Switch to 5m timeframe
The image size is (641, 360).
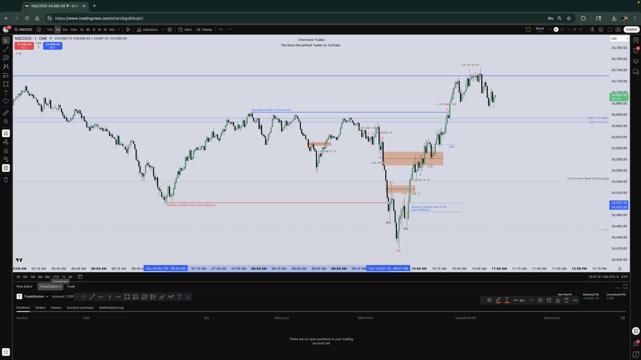(65, 30)
